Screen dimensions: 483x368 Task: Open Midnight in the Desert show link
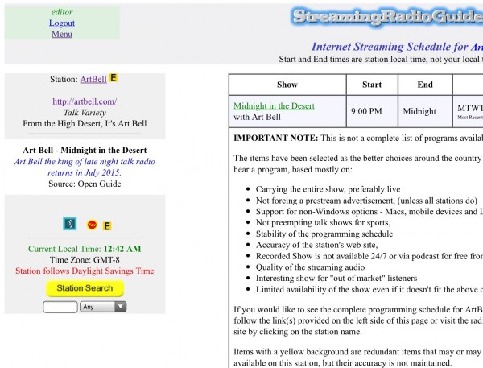click(274, 105)
